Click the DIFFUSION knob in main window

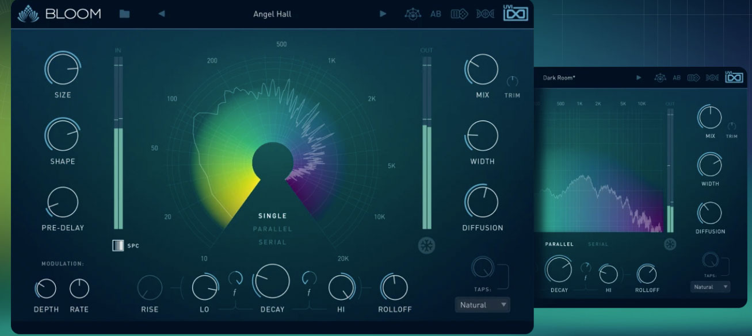482,202
